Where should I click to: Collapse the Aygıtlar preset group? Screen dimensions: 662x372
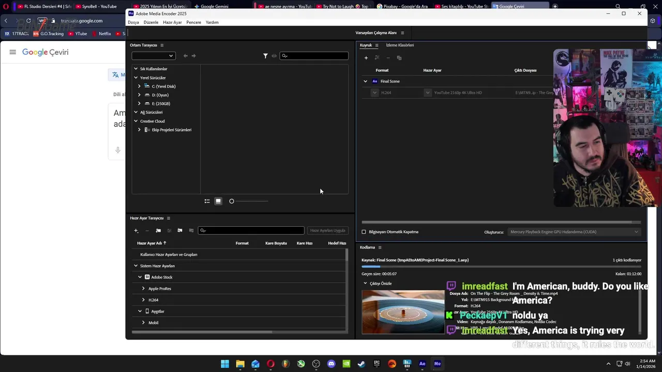click(140, 312)
